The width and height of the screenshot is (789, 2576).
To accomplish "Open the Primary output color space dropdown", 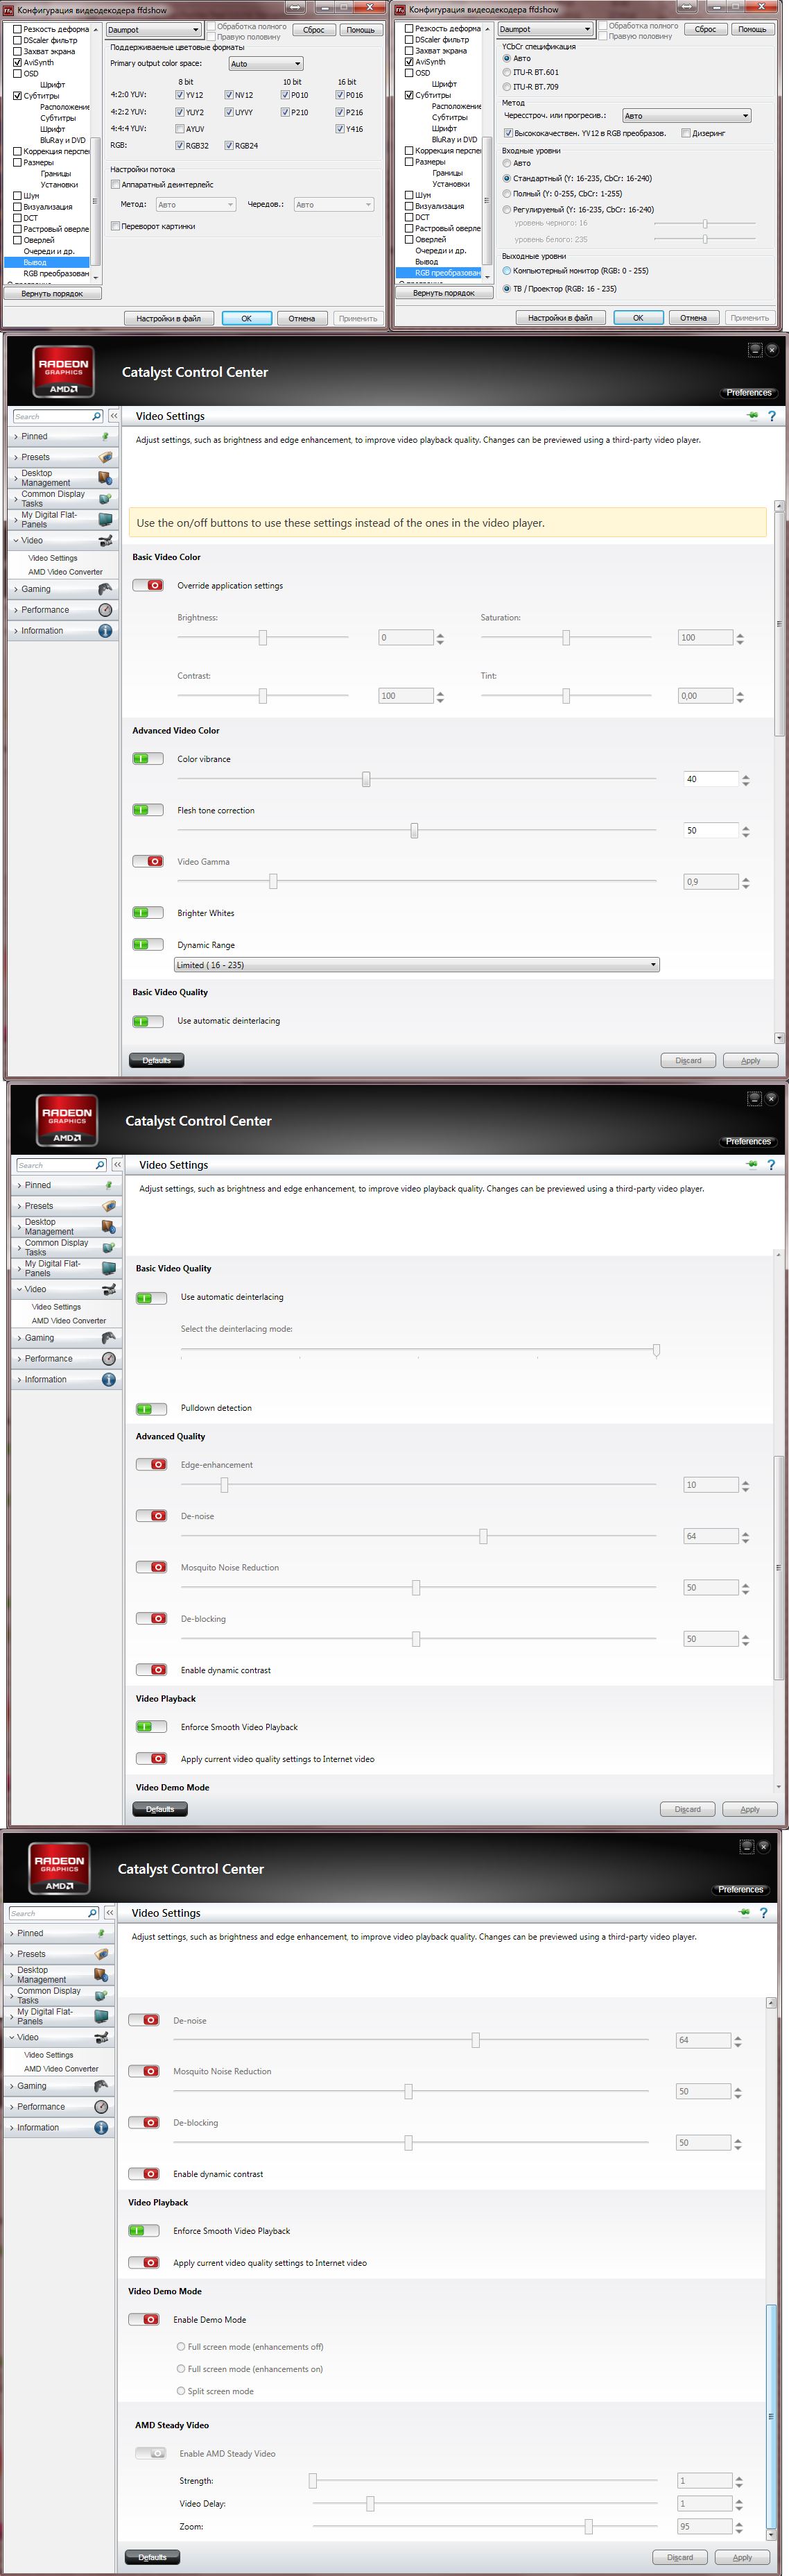I will [266, 64].
